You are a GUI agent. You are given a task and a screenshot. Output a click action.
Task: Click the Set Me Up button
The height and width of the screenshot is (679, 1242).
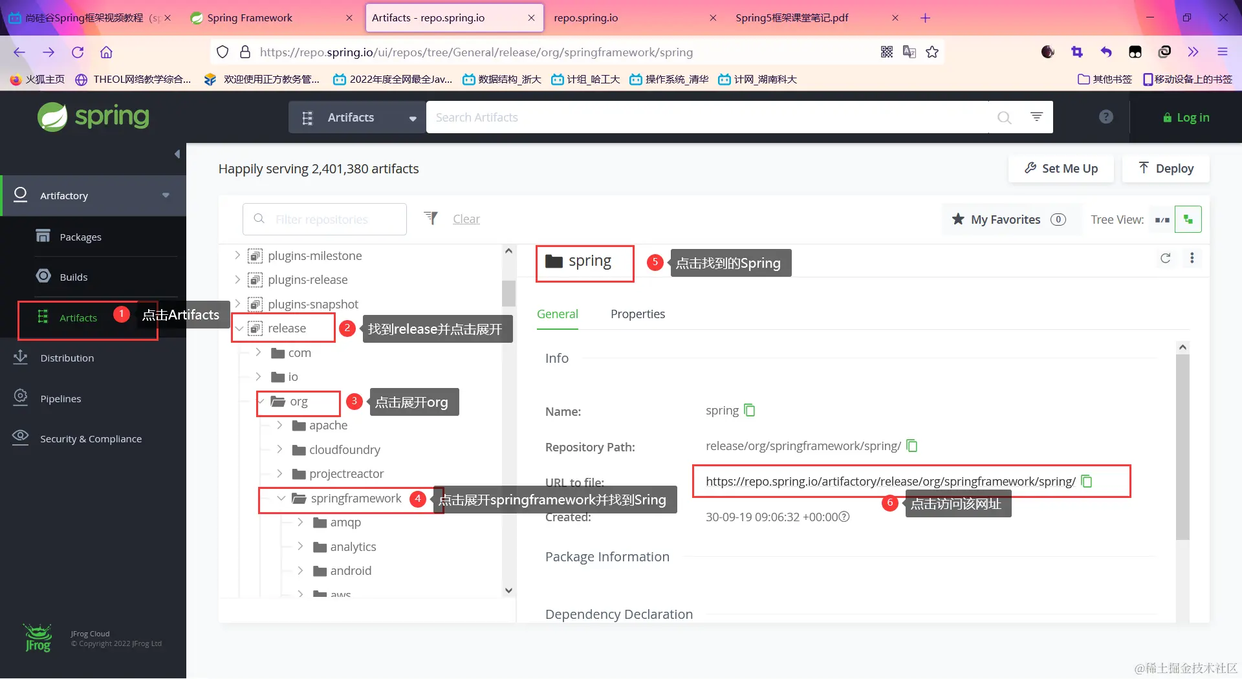coord(1061,169)
